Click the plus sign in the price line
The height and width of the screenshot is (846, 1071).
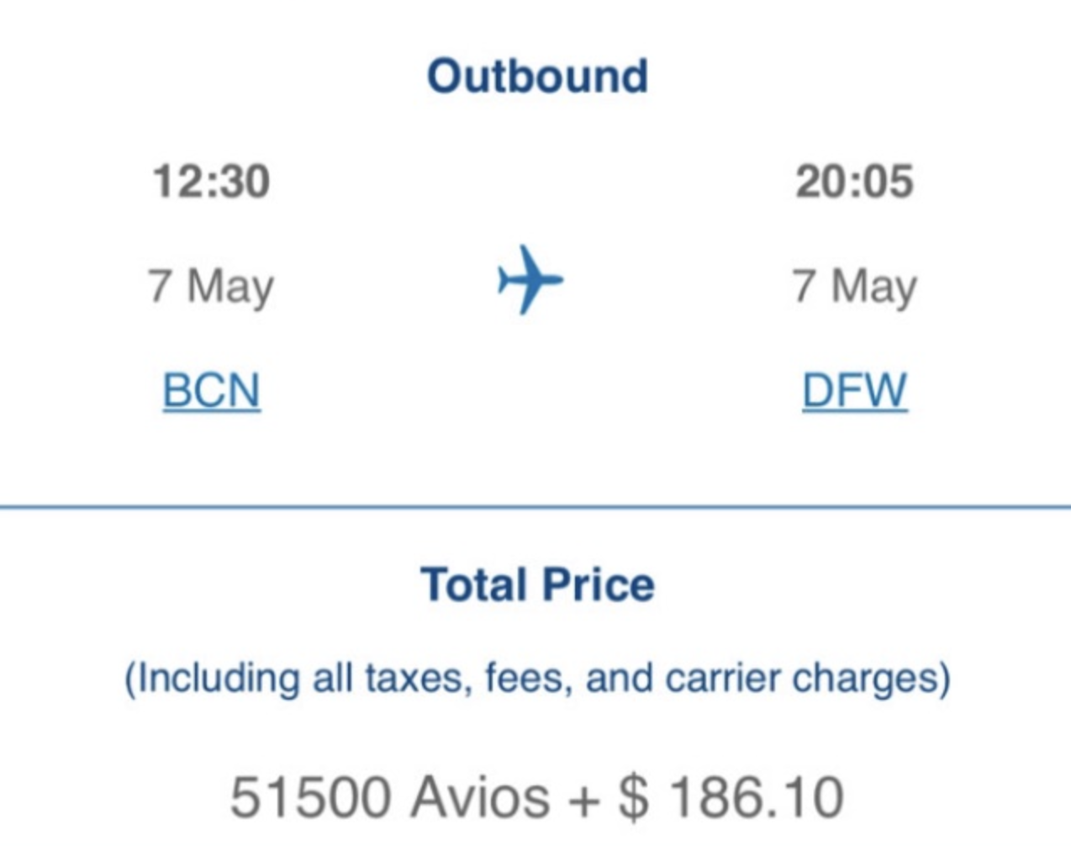pos(583,796)
